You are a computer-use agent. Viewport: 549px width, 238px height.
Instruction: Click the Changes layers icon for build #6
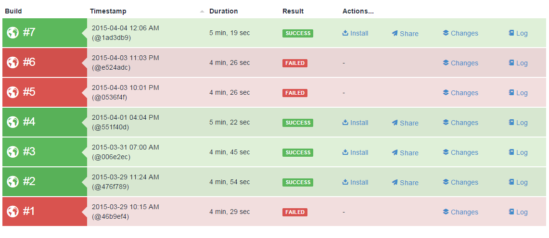pyautogui.click(x=446, y=63)
